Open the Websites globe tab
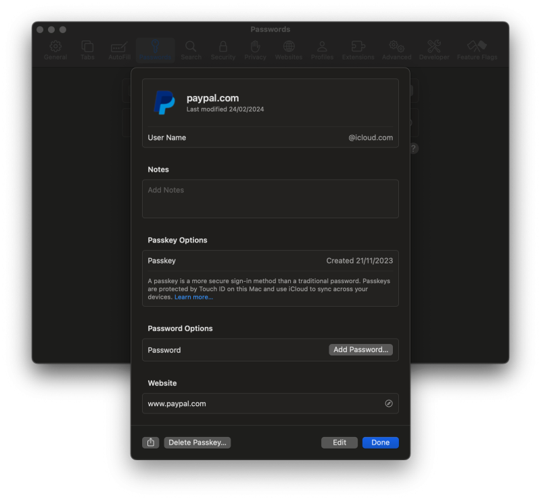541x502 pixels. click(289, 51)
